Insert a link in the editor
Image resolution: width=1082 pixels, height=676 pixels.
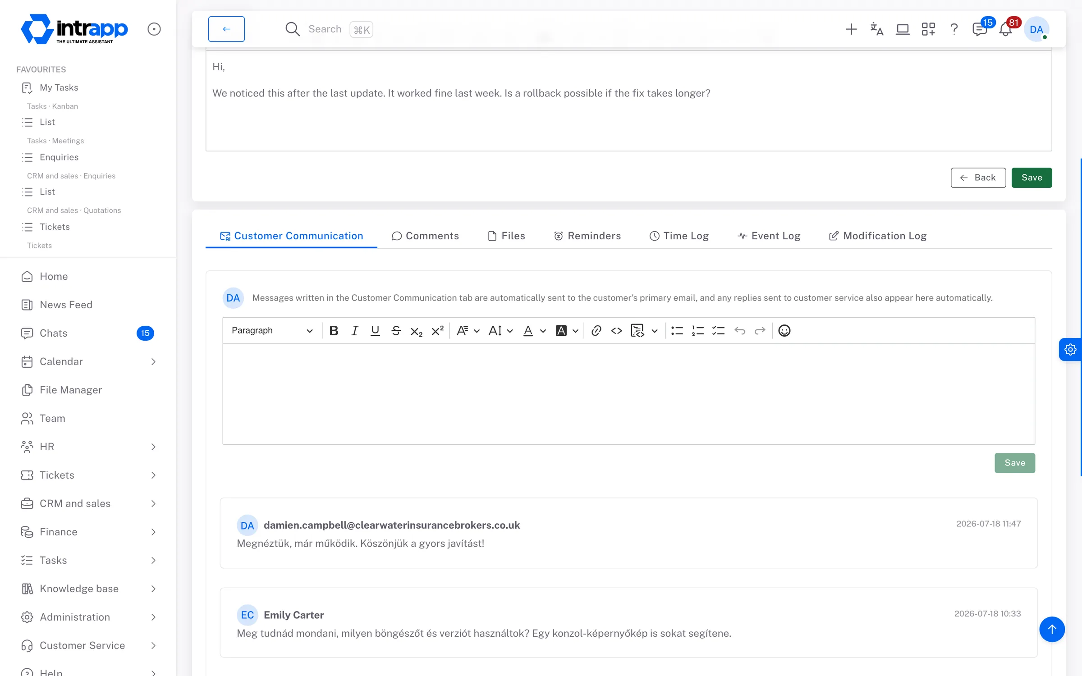point(596,331)
